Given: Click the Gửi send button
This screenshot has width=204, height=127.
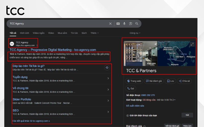Looking at the screenshot, I should coord(187,115).
